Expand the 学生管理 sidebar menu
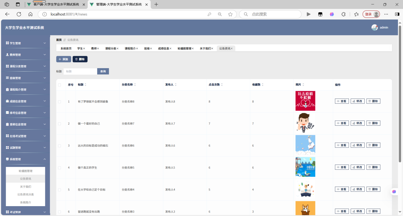Screen dimensions: 403x216 point(26,43)
